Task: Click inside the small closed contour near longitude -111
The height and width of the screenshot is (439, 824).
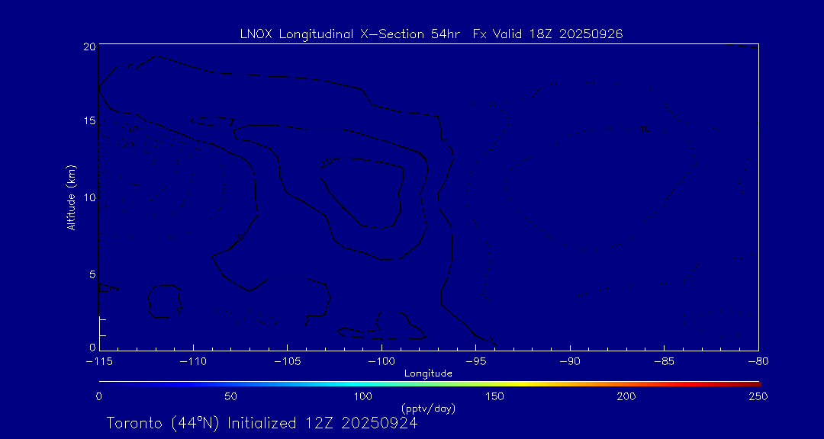Action: point(164,301)
